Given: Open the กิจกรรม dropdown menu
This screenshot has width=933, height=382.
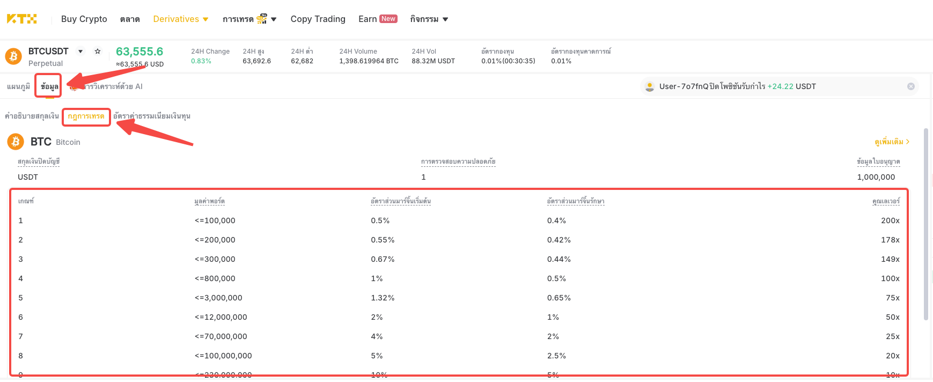Looking at the screenshot, I should (x=429, y=19).
